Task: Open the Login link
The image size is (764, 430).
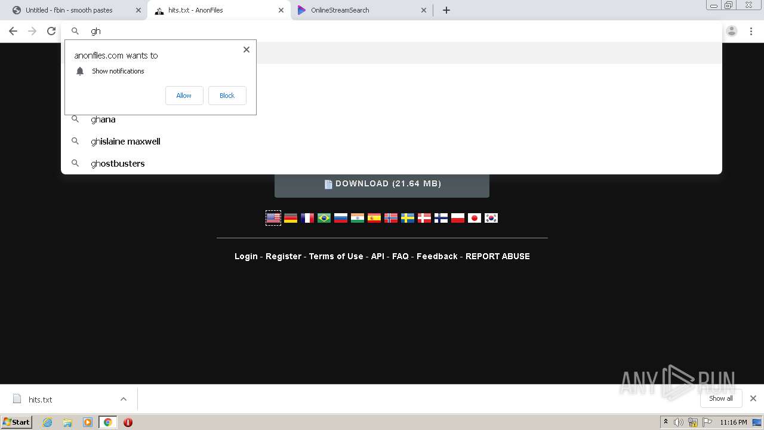Action: click(x=246, y=256)
